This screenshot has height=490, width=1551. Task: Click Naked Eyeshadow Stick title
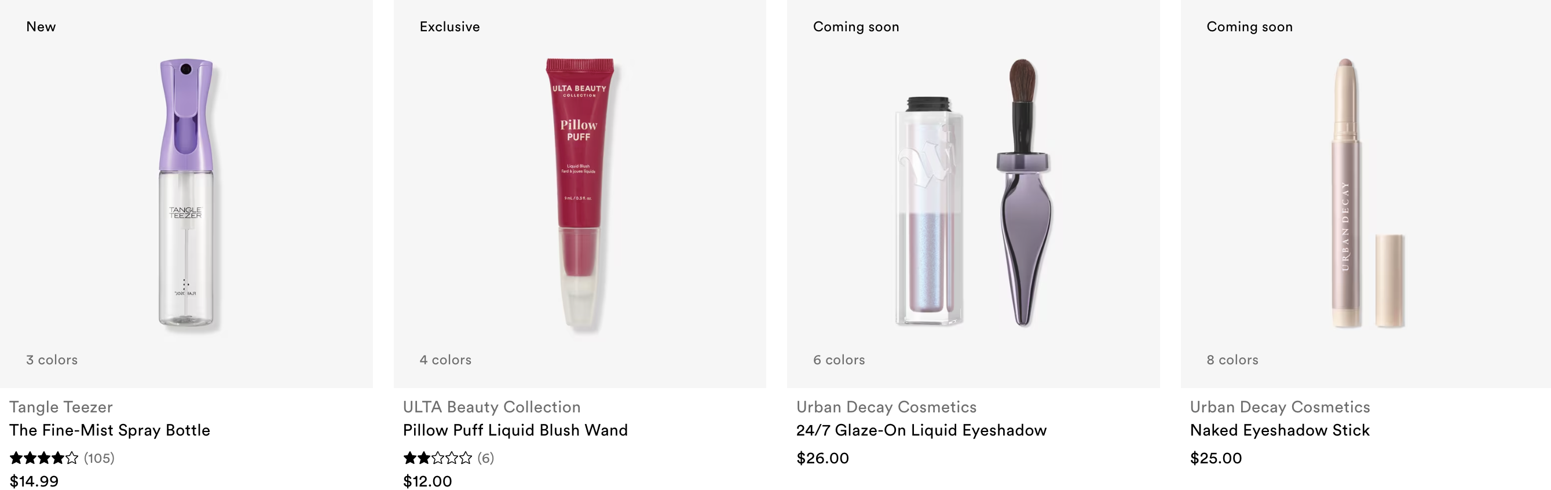point(1279,430)
